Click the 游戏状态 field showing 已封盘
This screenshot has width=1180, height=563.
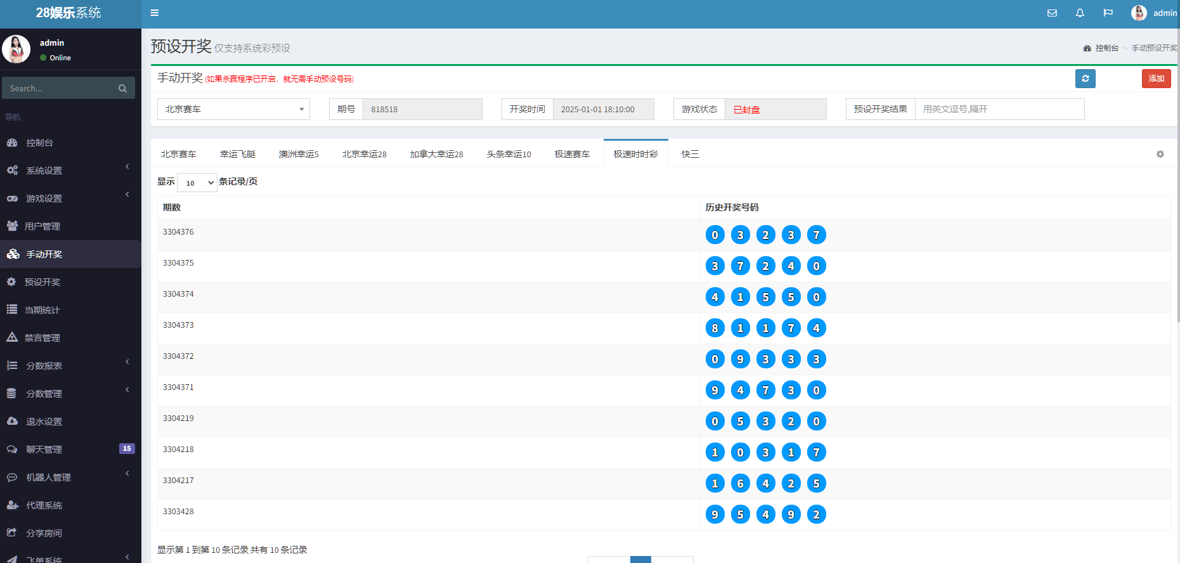(775, 109)
